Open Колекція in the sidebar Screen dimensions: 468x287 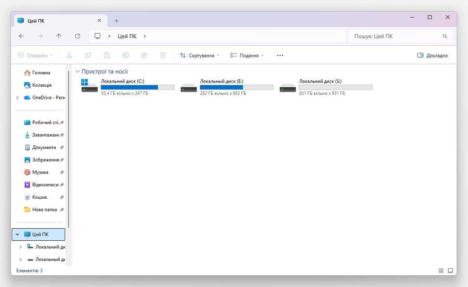pyautogui.click(x=38, y=85)
